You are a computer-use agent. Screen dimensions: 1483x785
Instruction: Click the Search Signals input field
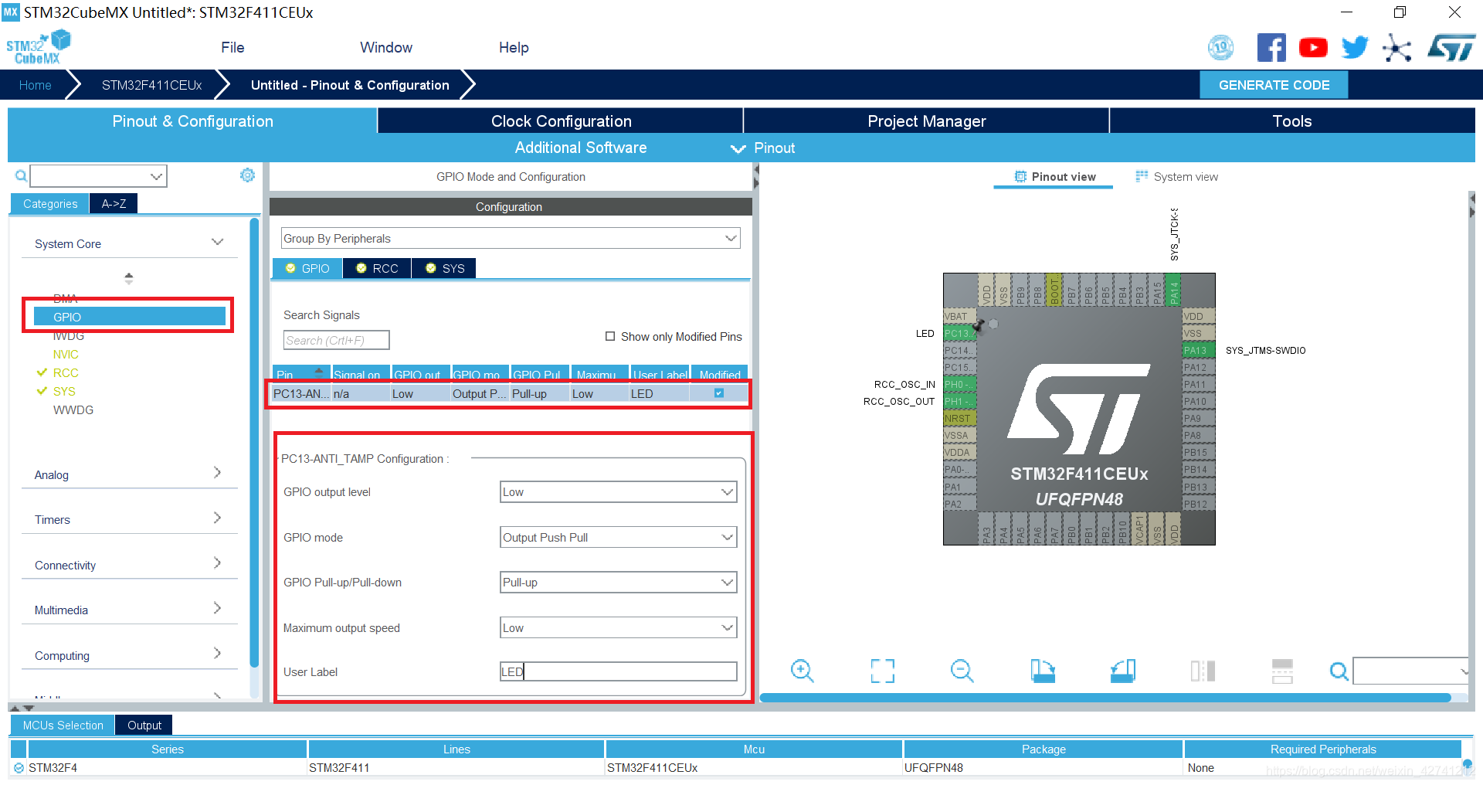point(336,341)
